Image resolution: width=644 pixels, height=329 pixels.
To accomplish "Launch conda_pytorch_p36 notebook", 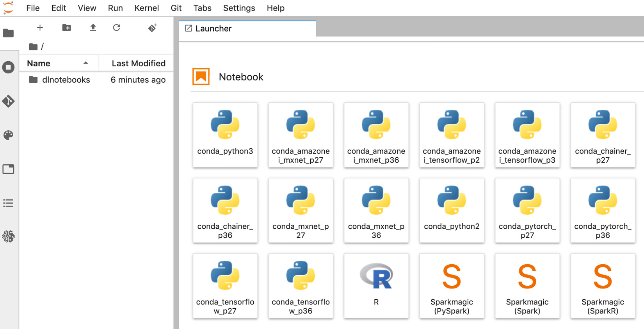I will (603, 210).
